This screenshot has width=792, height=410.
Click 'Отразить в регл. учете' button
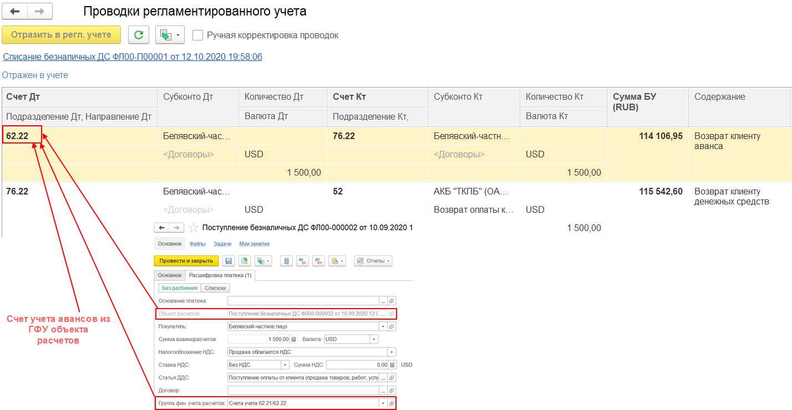[61, 35]
